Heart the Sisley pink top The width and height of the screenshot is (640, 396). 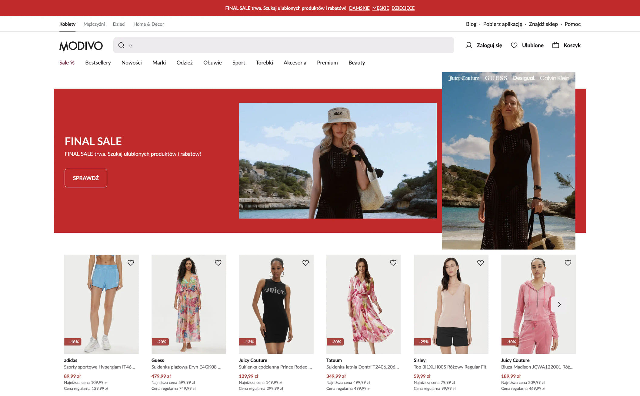coord(480,263)
